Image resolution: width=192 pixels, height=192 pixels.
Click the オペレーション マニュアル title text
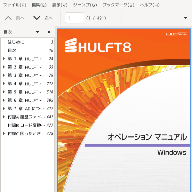coord(147,137)
